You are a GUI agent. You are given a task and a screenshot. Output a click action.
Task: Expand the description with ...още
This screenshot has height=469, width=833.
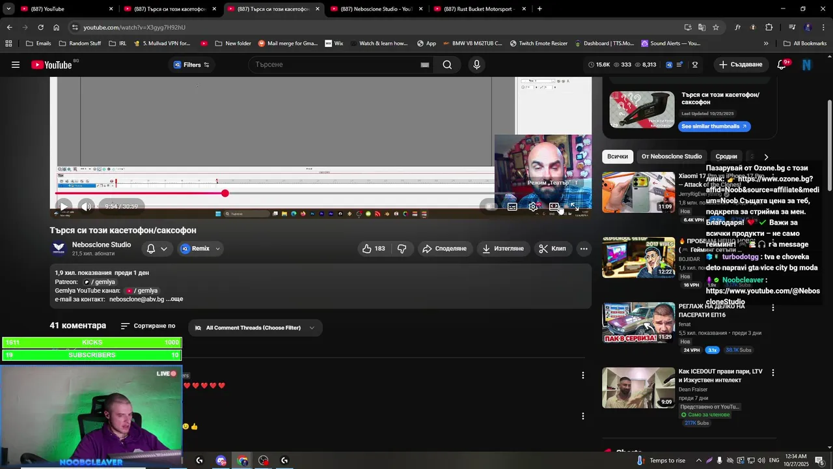(174, 299)
